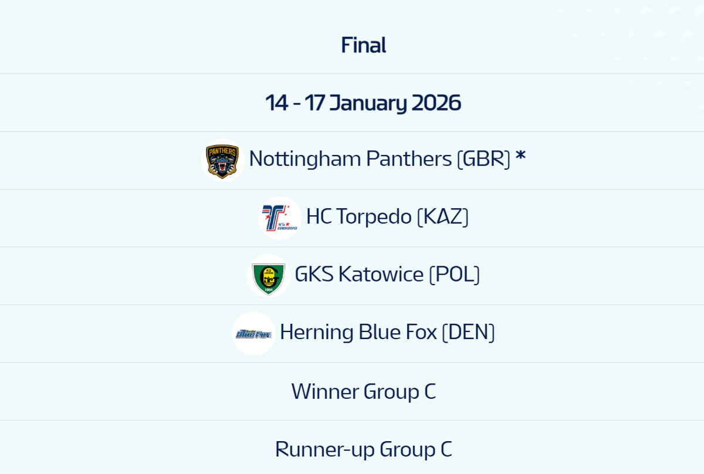This screenshot has height=474, width=704.
Task: Open the GKS Katowice team name
Action: click(358, 274)
